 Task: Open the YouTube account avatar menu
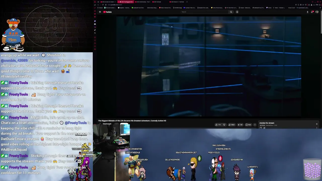pyautogui.click(x=317, y=12)
